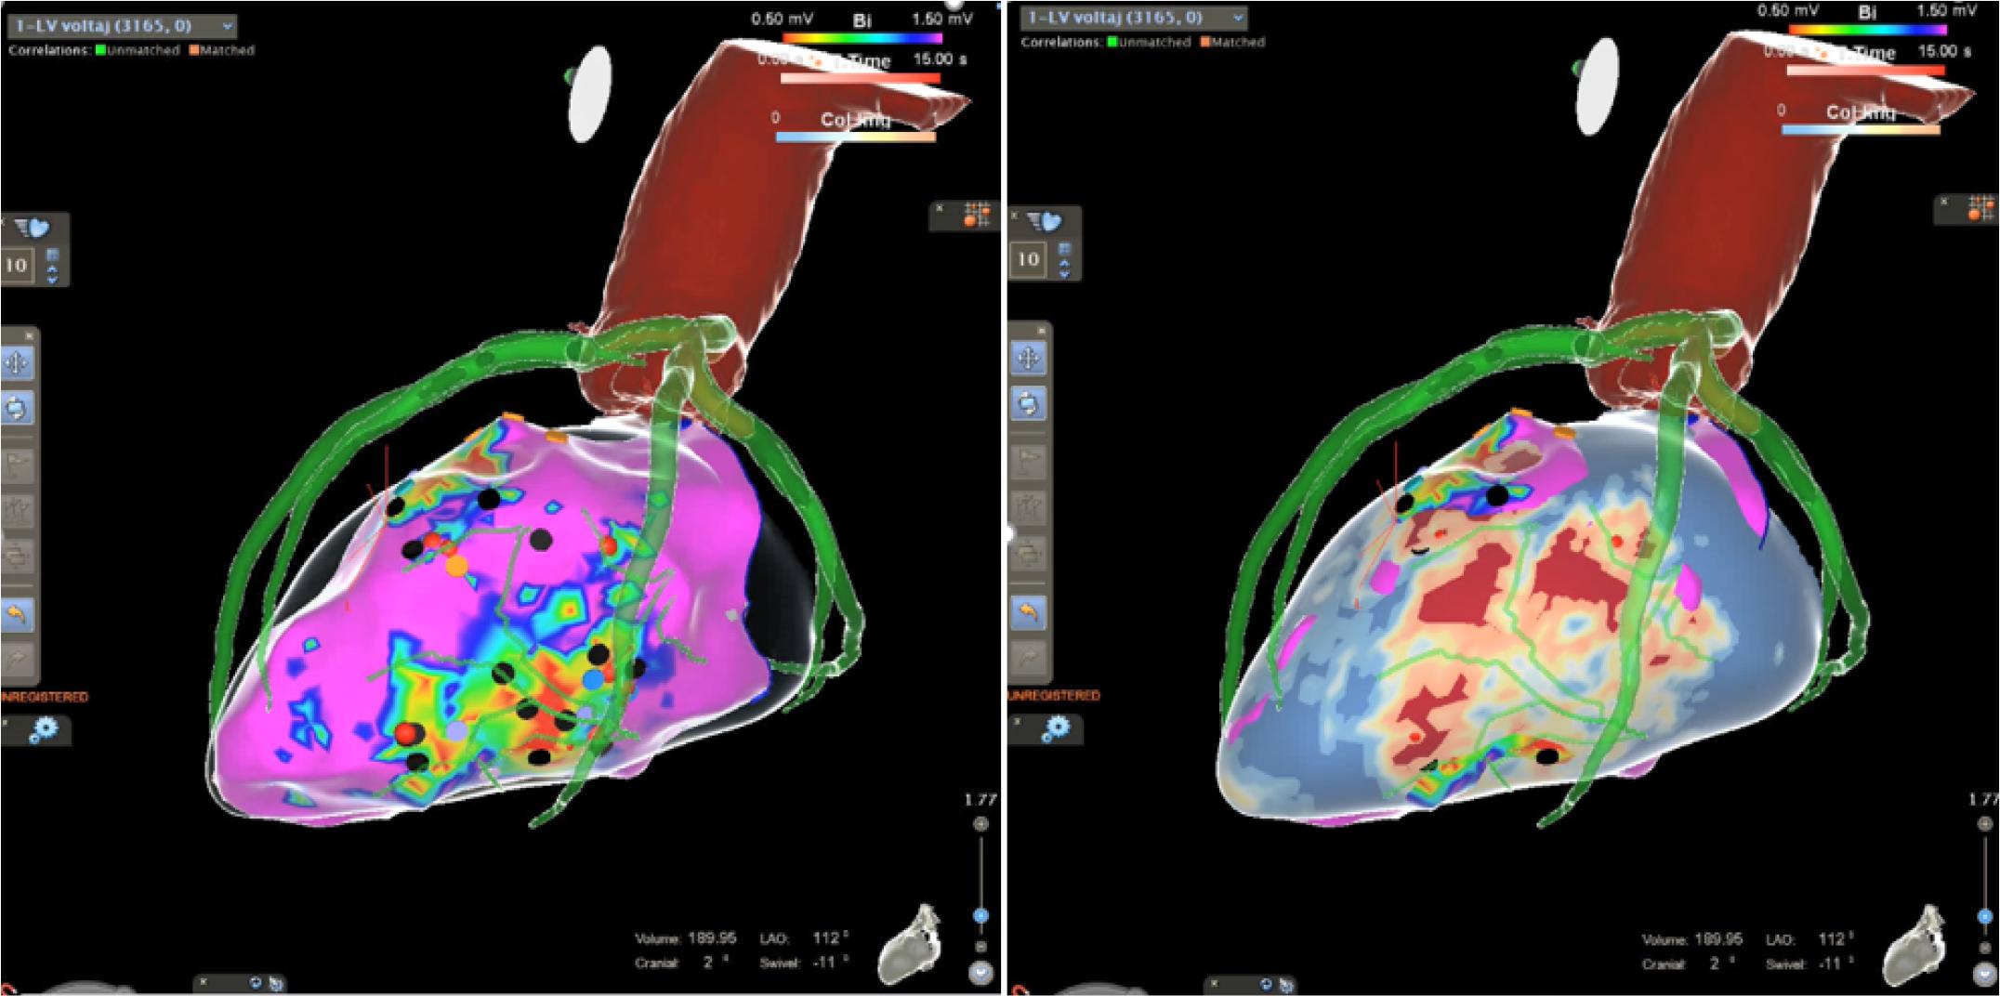Click the Bi voltage color bar in left viewer
2000x996 pixels.
pos(862,39)
